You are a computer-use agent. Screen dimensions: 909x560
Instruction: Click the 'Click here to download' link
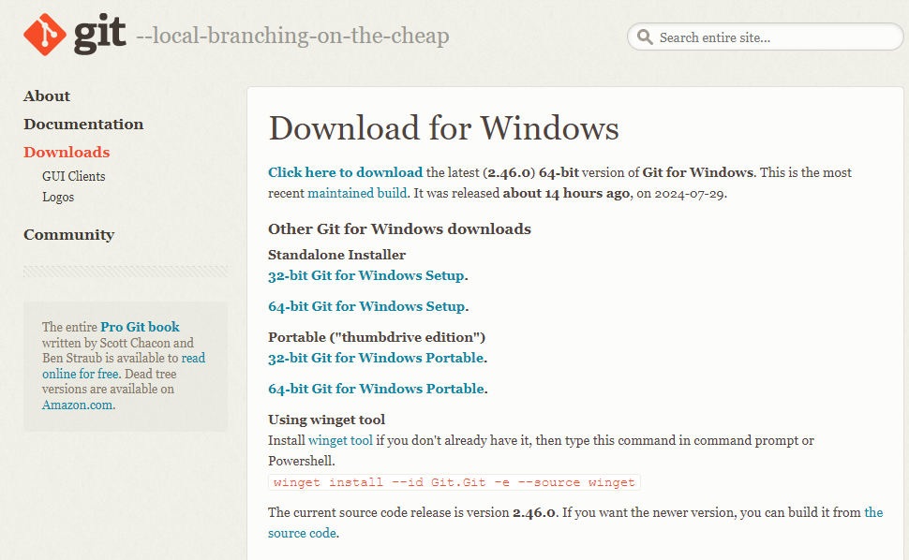point(345,172)
